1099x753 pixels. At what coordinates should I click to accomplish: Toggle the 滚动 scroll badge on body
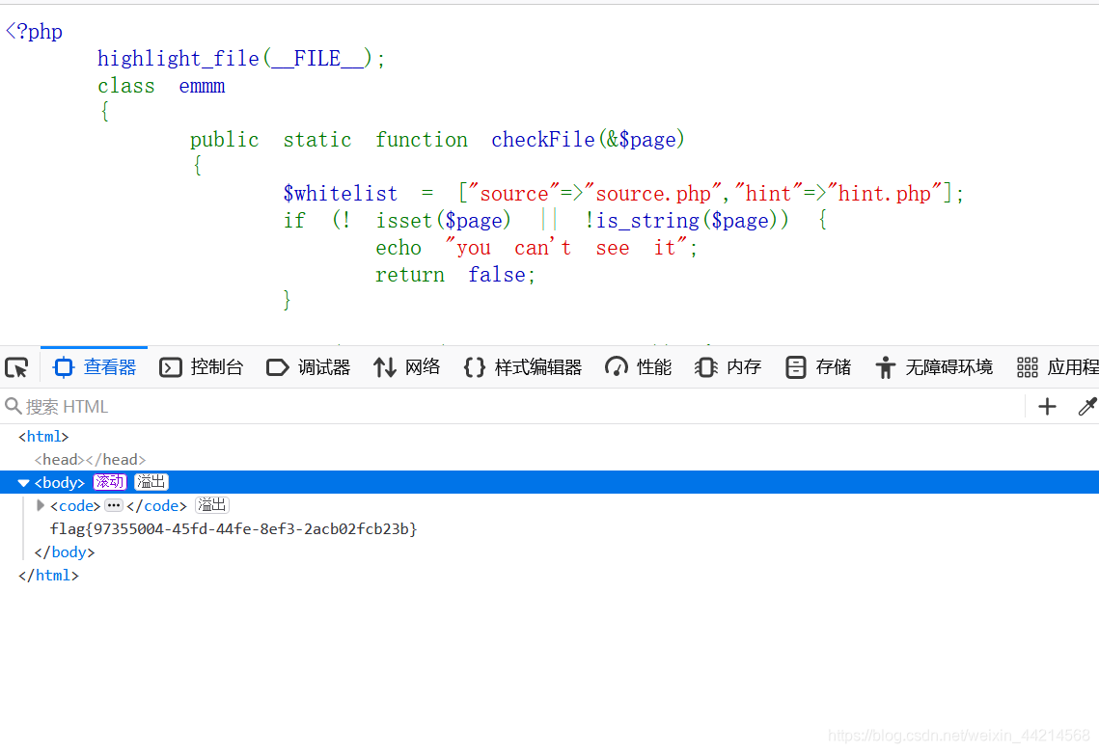click(109, 482)
